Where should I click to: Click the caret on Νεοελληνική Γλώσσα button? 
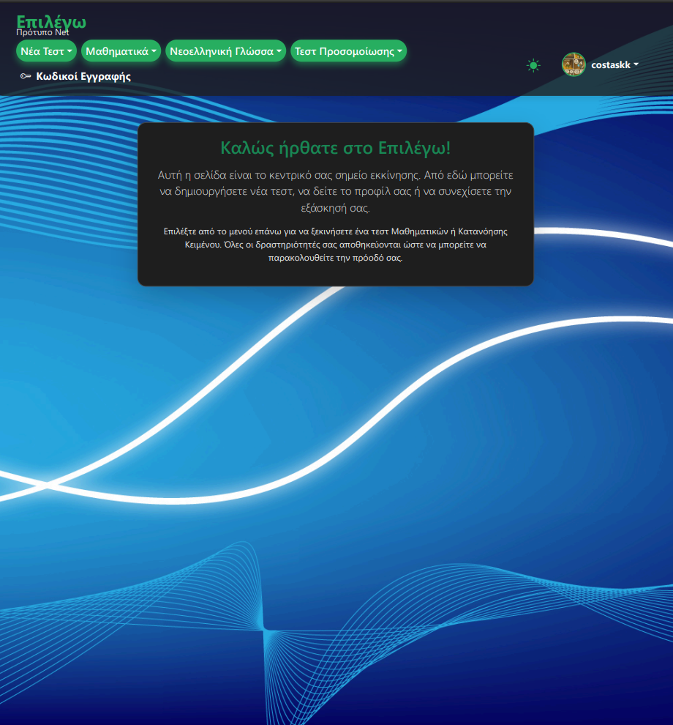279,52
